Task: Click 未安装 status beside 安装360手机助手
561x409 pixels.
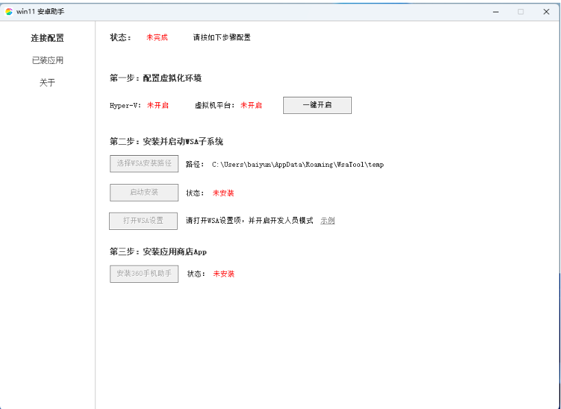Action: tap(224, 274)
